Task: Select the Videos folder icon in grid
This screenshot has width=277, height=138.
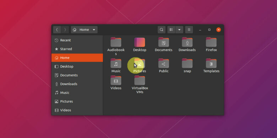Action: pyautogui.click(x=116, y=80)
